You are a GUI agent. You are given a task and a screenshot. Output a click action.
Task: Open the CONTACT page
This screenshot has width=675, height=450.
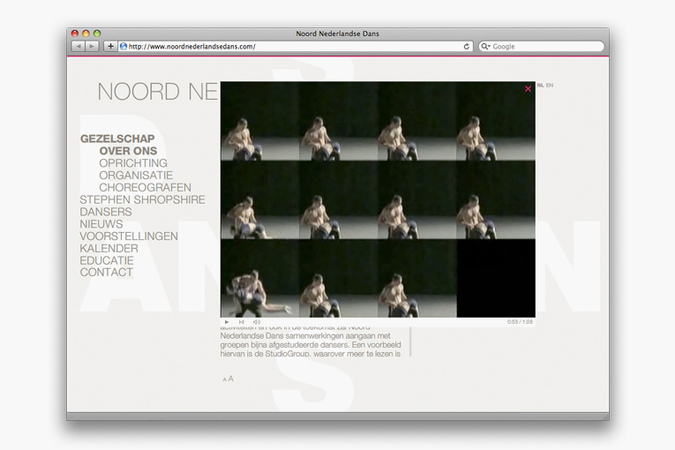coord(107,273)
